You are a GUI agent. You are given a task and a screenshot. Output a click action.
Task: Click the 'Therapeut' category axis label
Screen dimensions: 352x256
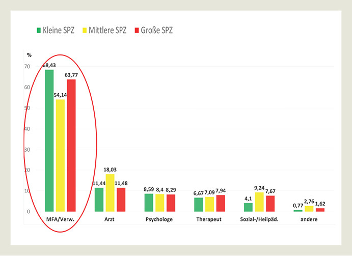209,220
